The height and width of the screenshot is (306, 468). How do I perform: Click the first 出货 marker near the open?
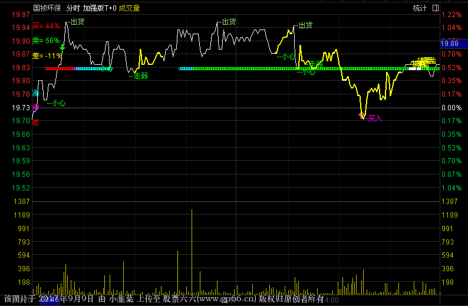click(x=77, y=22)
